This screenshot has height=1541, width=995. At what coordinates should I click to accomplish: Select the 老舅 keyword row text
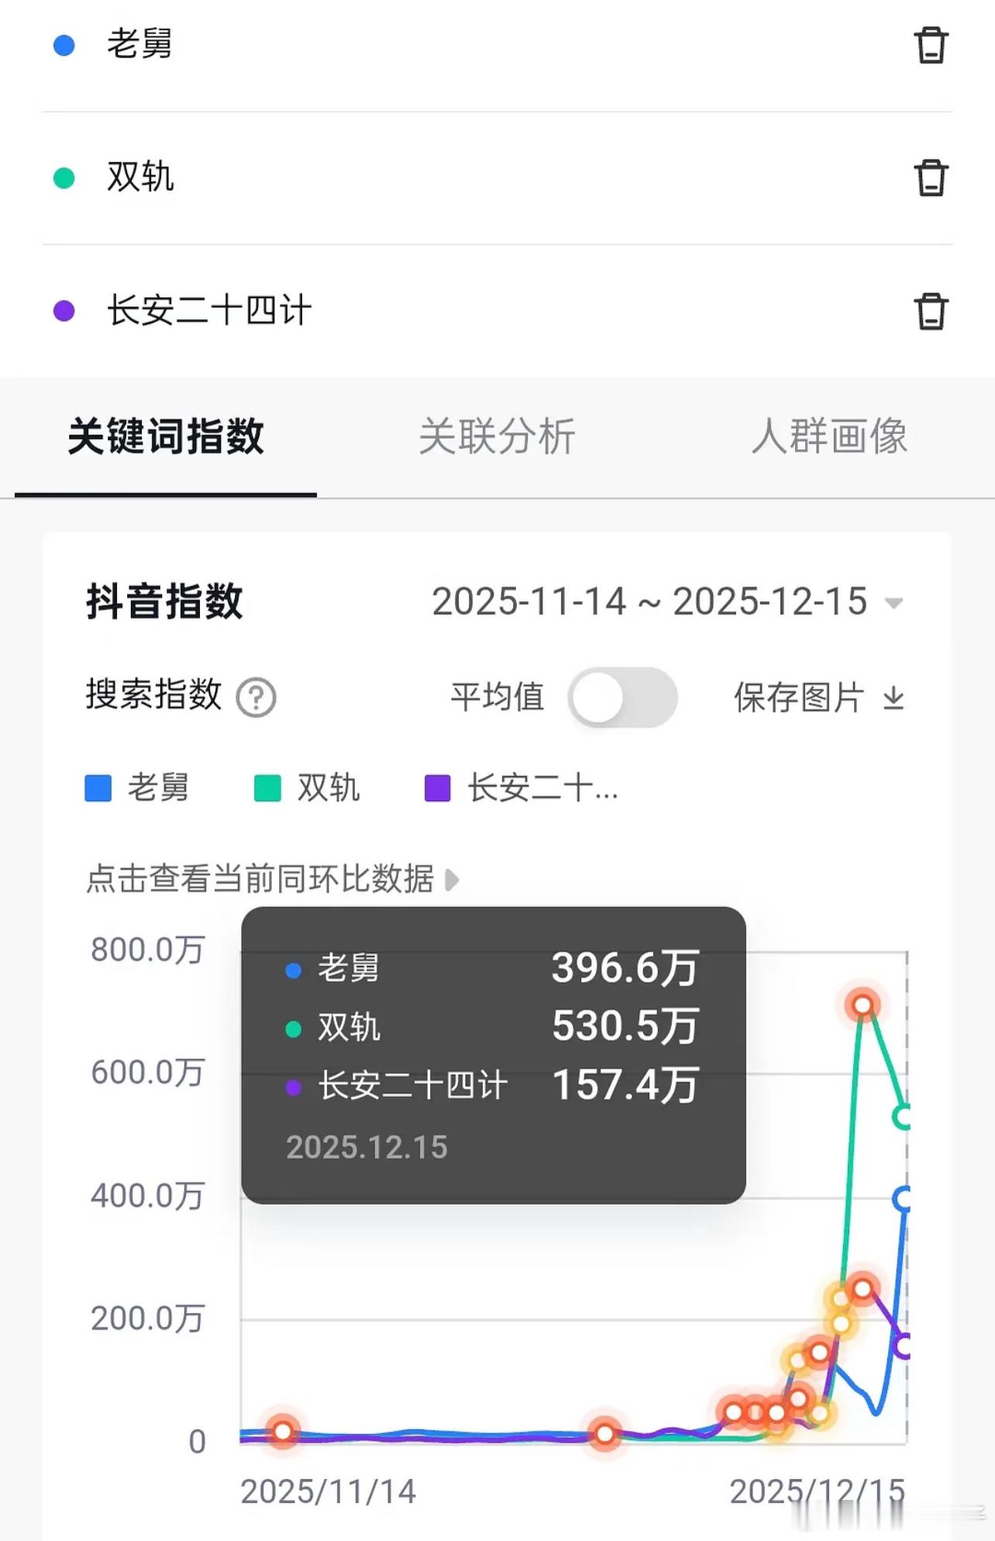click(140, 44)
